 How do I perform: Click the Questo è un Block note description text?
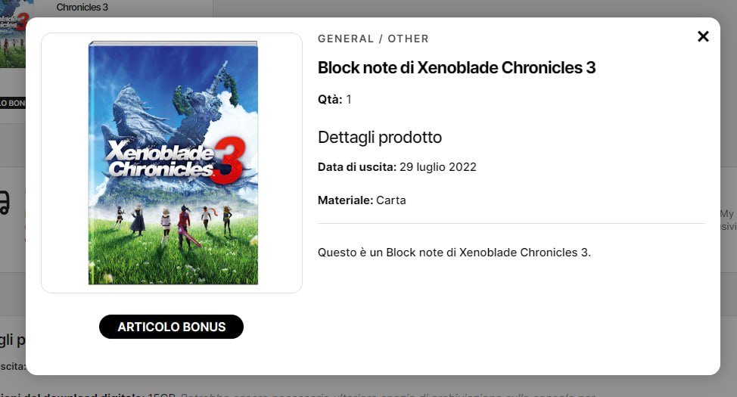tap(454, 252)
